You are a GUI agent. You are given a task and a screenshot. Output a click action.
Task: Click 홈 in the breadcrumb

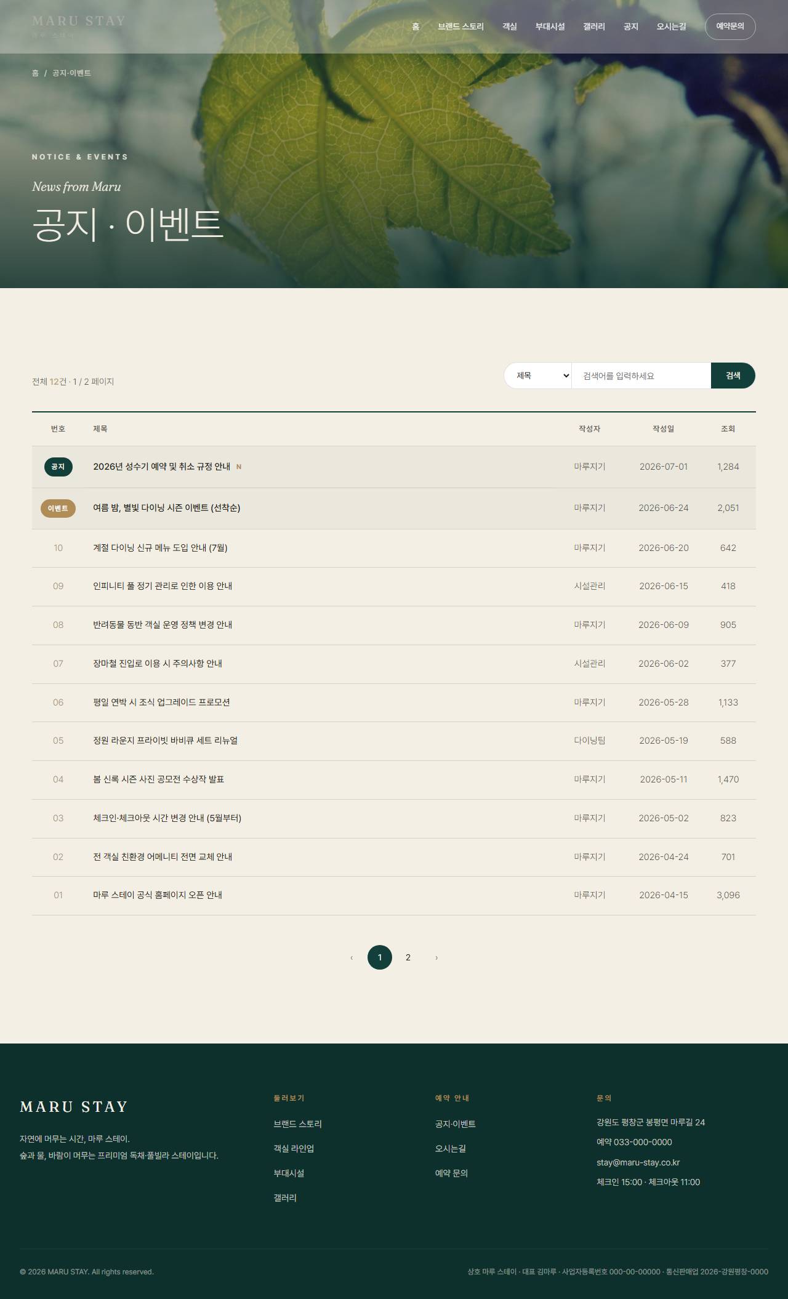pyautogui.click(x=35, y=73)
